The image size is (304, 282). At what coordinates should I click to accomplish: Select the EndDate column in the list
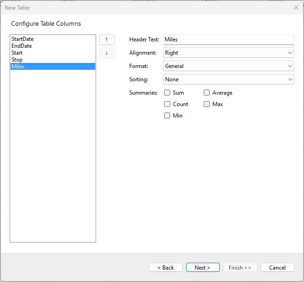[53, 46]
